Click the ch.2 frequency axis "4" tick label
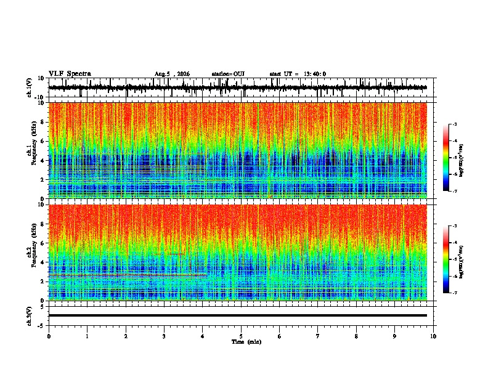 coord(43,262)
